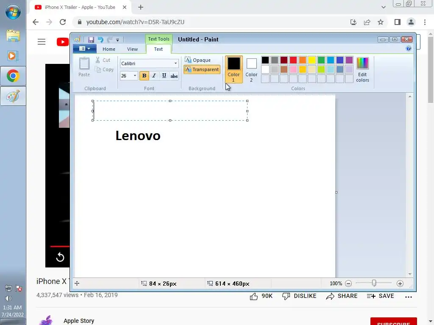Close the iPhone X Trailer YouTube tab
The width and height of the screenshot is (434, 325).
click(x=125, y=7)
